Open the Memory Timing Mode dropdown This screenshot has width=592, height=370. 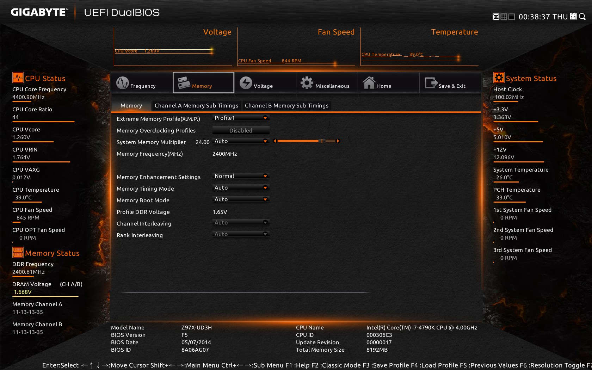241,188
